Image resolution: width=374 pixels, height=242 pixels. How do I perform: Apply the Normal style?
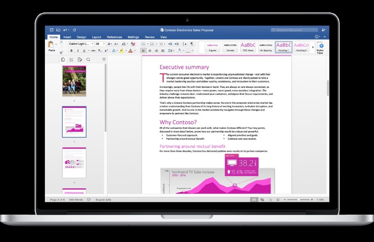coord(230,47)
